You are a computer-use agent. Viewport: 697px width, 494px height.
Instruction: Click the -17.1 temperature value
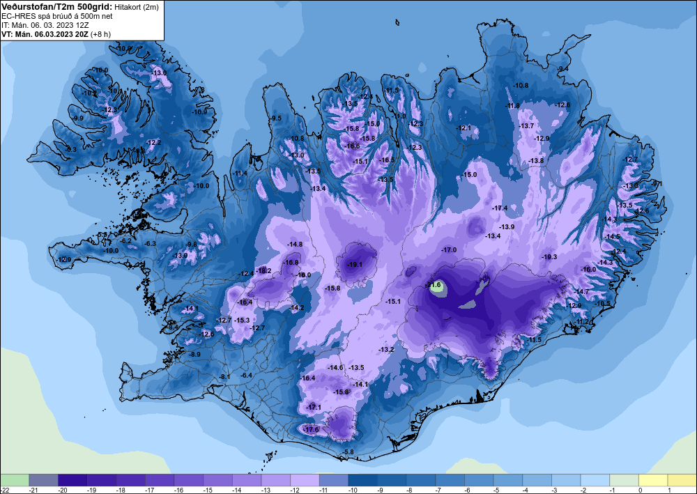314,407
